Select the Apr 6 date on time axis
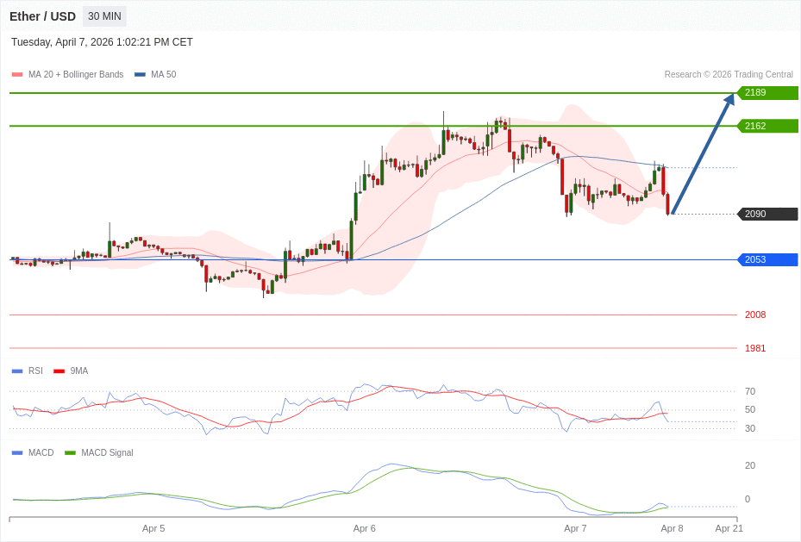 tap(365, 528)
